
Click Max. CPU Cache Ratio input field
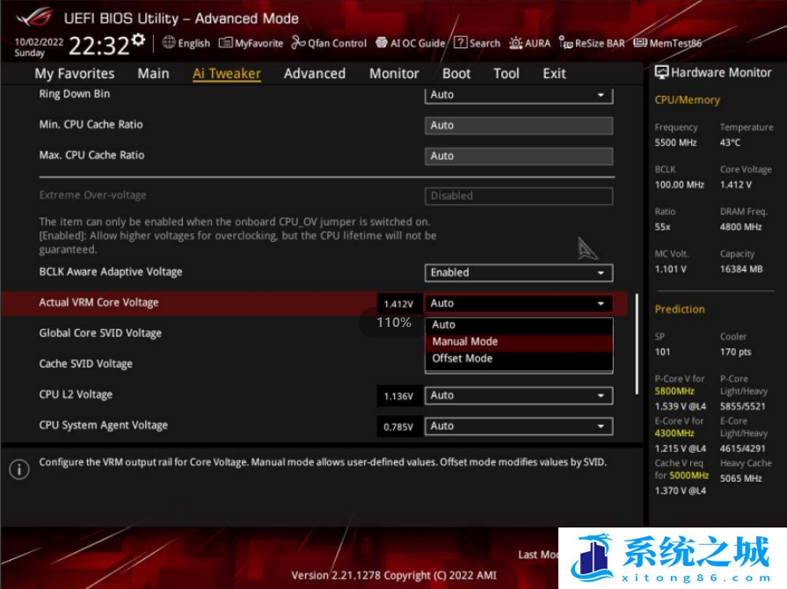coord(519,156)
